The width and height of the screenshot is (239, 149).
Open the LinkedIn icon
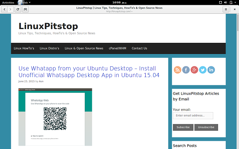pyautogui.click(x=211, y=70)
